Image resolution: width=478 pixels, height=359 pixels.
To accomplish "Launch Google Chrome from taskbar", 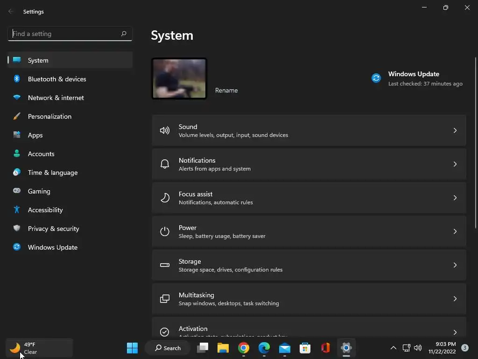I will pyautogui.click(x=244, y=348).
